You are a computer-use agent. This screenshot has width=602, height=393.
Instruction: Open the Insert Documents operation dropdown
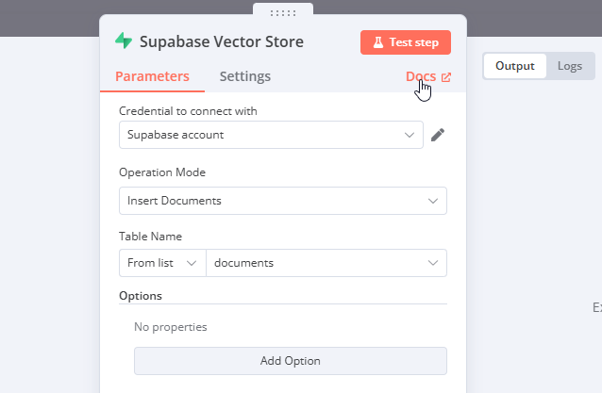point(282,201)
